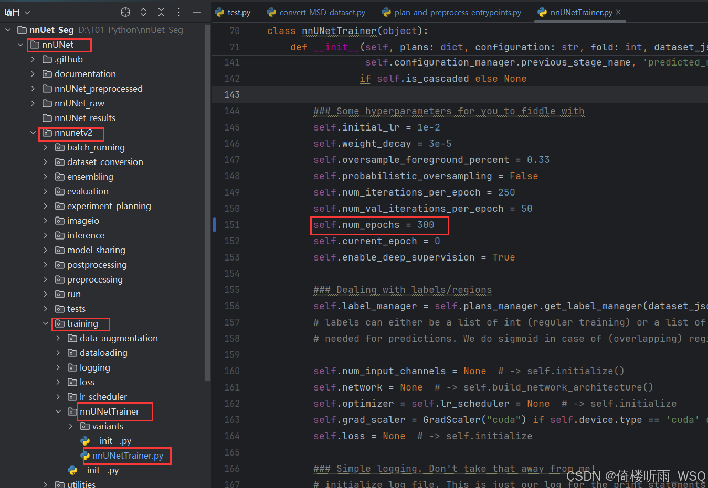This screenshot has width=708, height=488.
Task: Expand the batch_running package arrow
Action: click(x=46, y=147)
